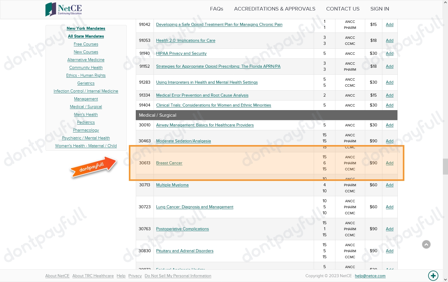Open the Pediatrics category
This screenshot has height=282, width=448.
coord(86,122)
